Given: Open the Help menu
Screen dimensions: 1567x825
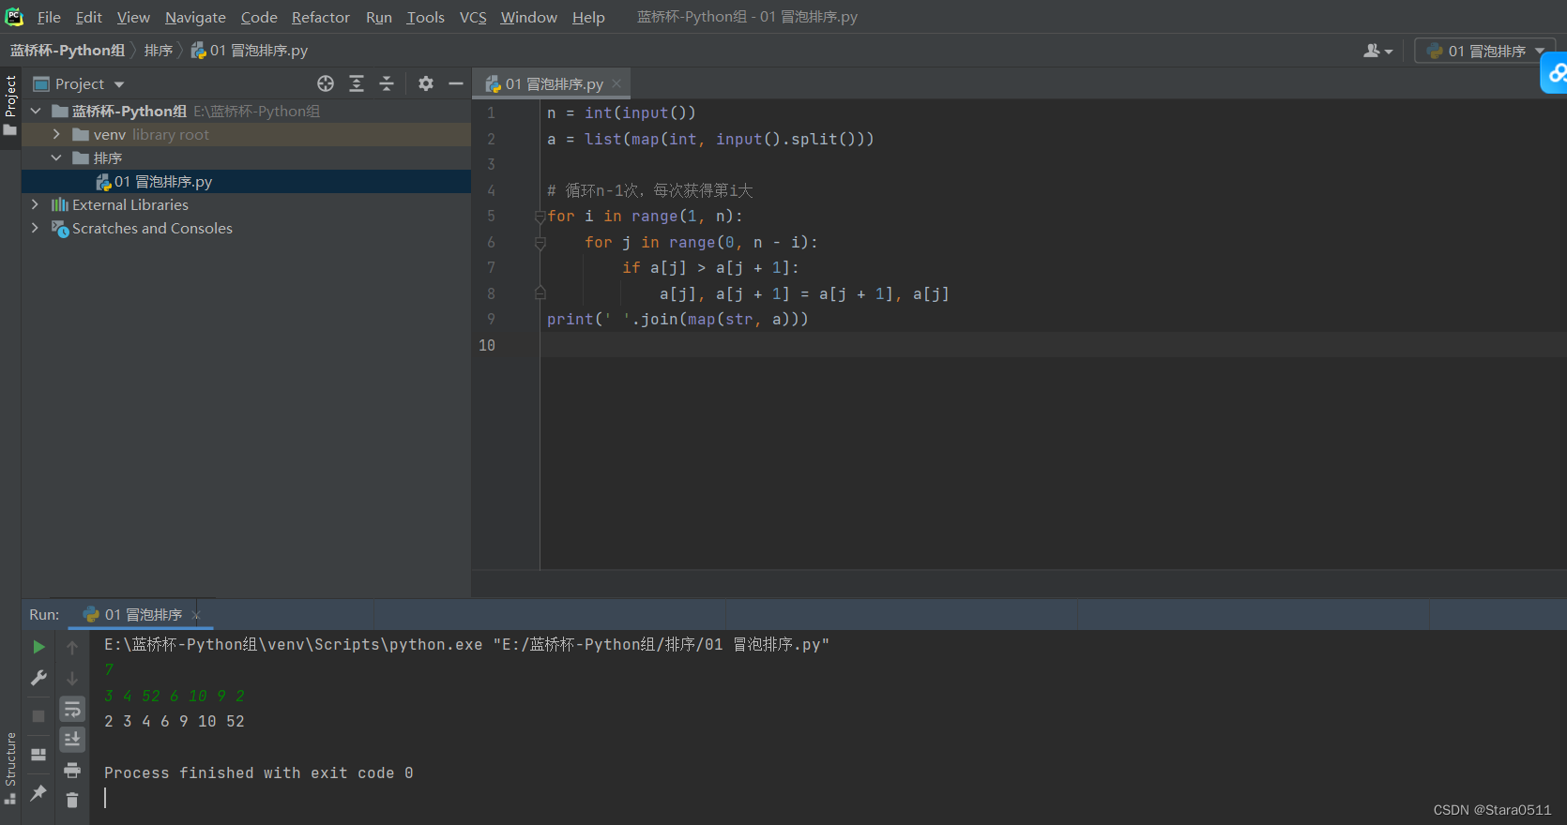Looking at the screenshot, I should coord(588,17).
